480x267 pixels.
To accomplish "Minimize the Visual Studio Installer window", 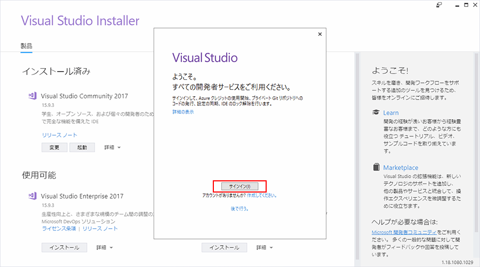I will [457, 5].
